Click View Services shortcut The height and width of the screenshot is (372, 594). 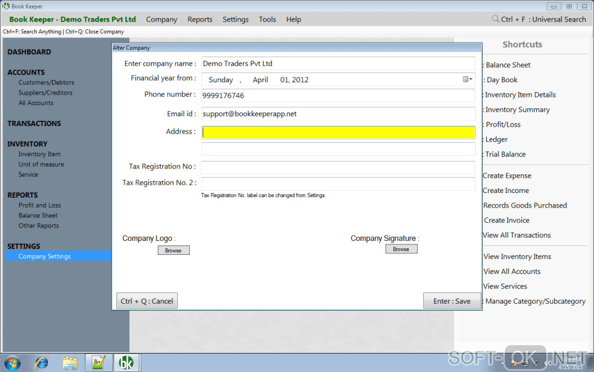(x=505, y=286)
